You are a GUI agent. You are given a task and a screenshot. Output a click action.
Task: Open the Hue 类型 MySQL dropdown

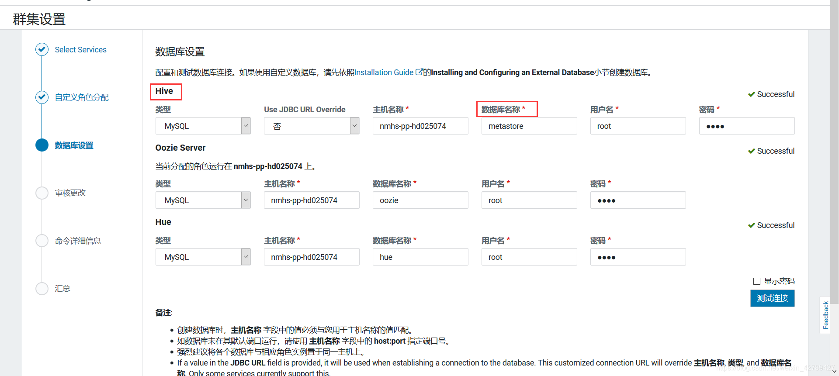pyautogui.click(x=203, y=257)
